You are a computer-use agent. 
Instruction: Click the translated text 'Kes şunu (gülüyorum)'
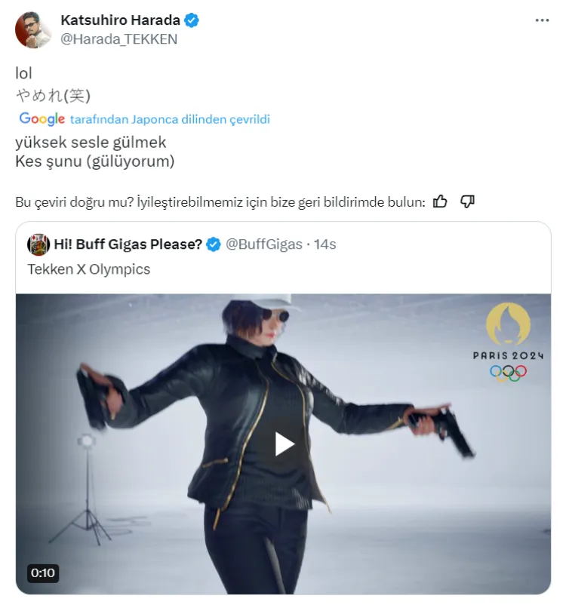click(95, 161)
